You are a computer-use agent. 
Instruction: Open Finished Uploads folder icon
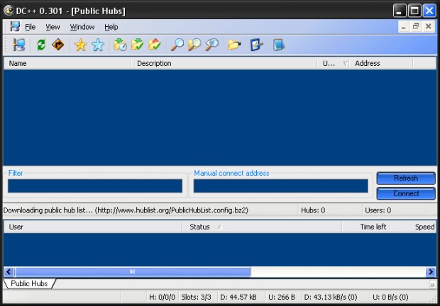click(155, 45)
